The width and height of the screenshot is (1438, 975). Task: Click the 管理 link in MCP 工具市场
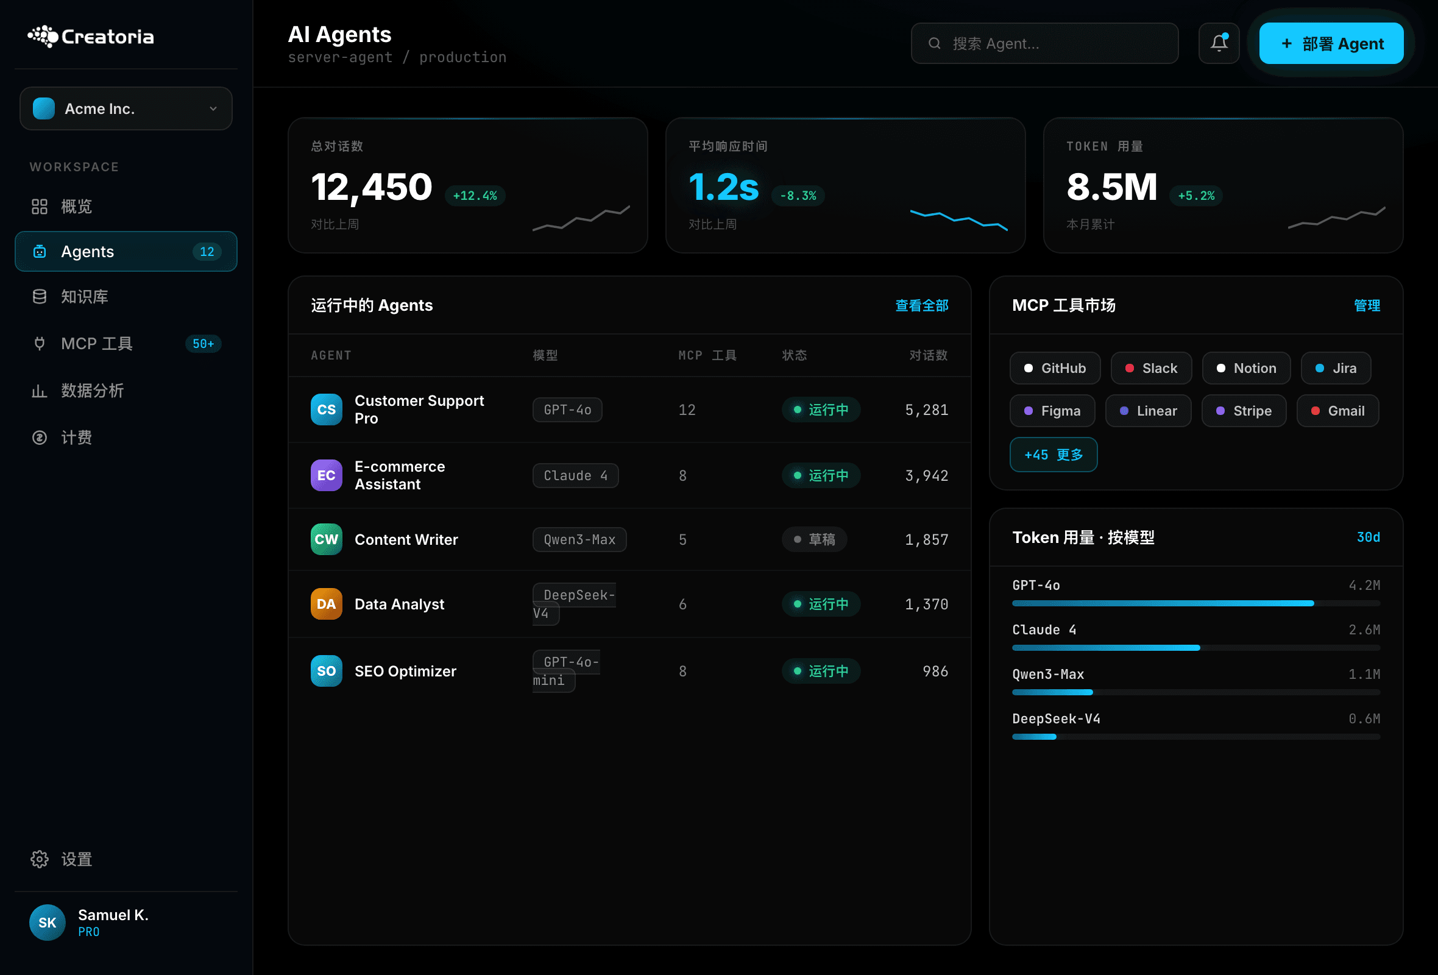(x=1367, y=306)
